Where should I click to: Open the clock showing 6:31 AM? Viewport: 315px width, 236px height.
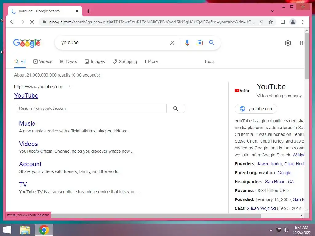click(301, 230)
